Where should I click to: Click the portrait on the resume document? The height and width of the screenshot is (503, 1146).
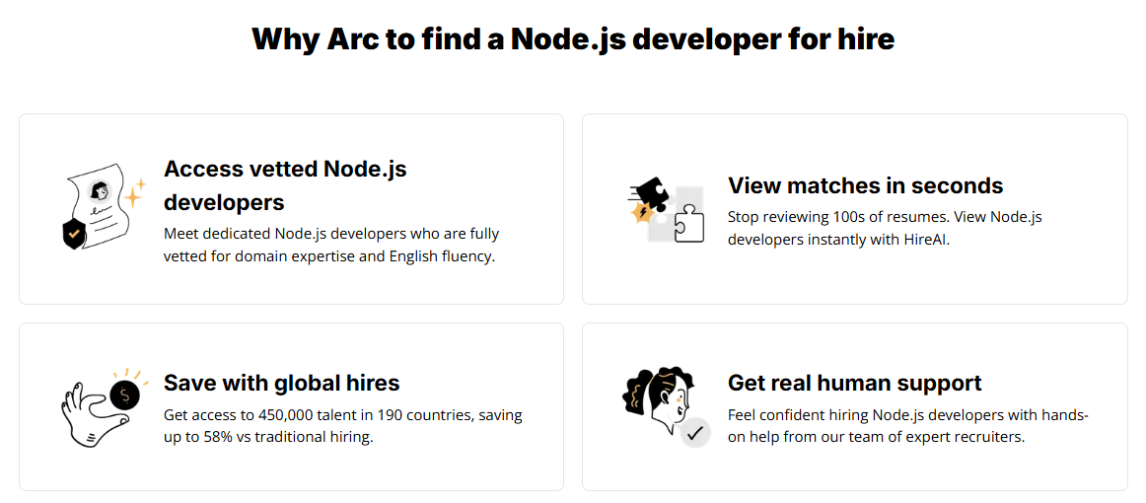point(100,189)
